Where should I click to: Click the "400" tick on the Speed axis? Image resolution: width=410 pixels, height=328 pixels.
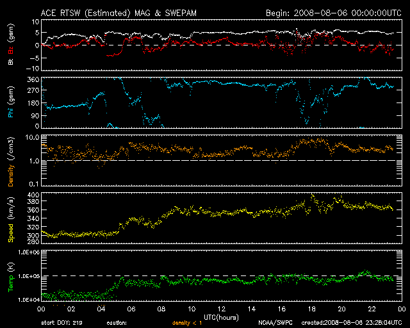coord(33,195)
